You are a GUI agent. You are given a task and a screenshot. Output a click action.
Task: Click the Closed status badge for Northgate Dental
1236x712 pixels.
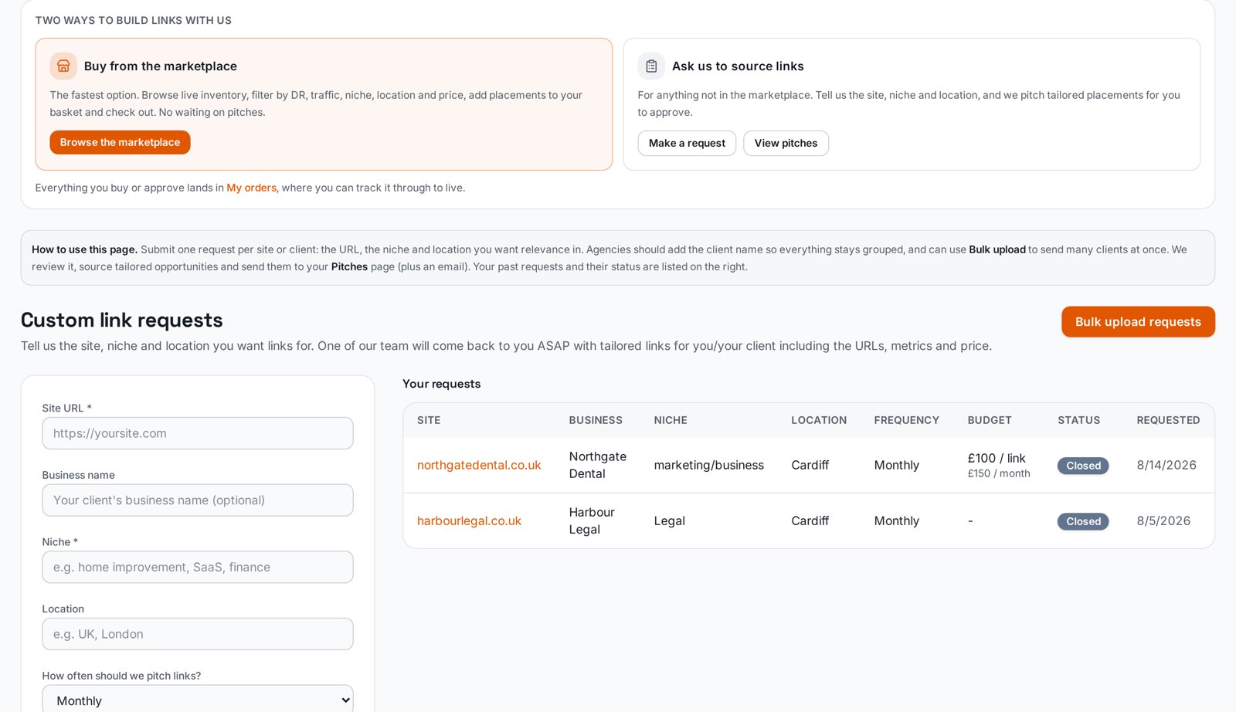click(x=1083, y=466)
